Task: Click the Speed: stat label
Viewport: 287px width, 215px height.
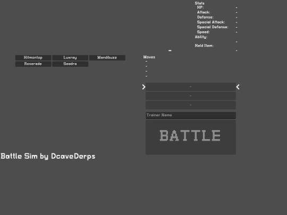Action: [203, 32]
